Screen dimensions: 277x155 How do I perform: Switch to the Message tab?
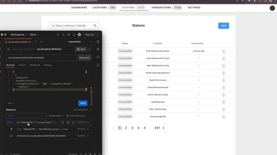[x=10, y=65]
